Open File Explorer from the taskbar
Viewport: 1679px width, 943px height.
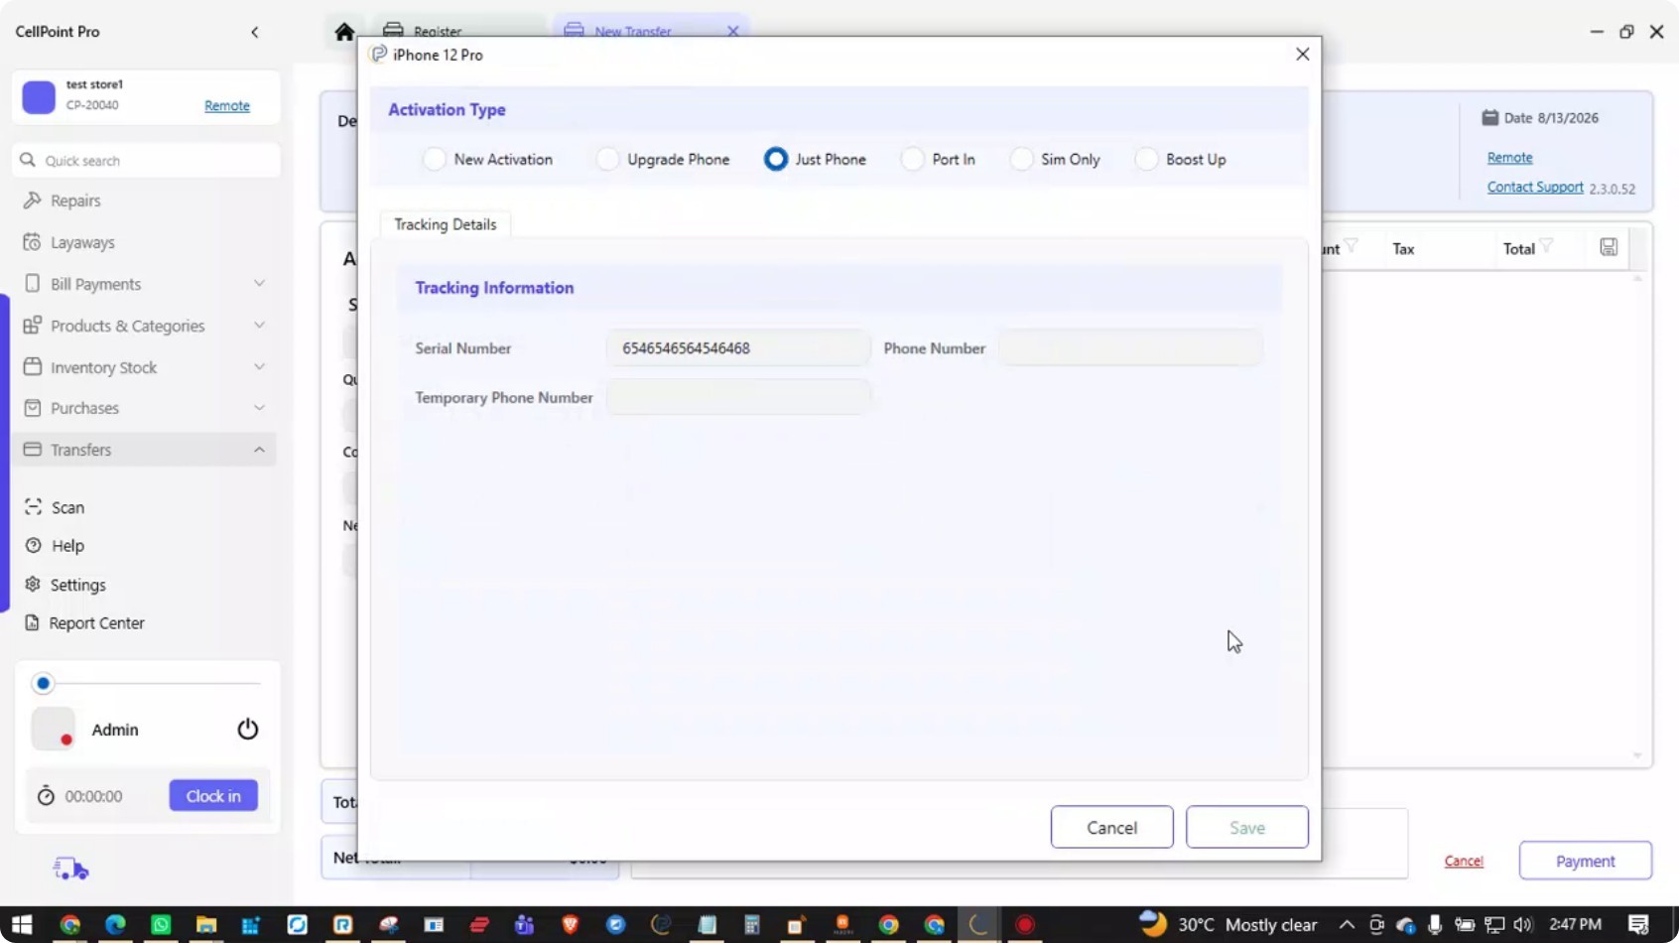click(x=206, y=925)
